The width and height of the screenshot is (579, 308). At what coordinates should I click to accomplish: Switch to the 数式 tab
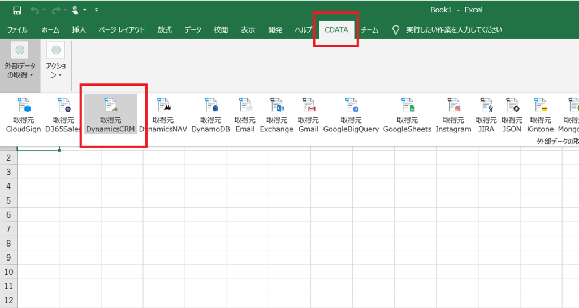coord(165,30)
